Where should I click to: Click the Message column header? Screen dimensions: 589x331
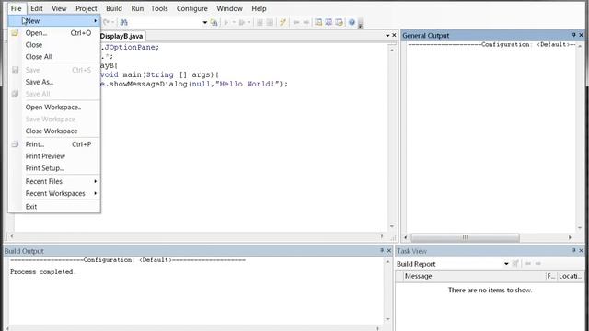[474, 276]
